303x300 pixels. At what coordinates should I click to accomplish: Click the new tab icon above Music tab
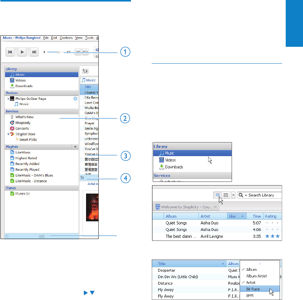point(85,71)
